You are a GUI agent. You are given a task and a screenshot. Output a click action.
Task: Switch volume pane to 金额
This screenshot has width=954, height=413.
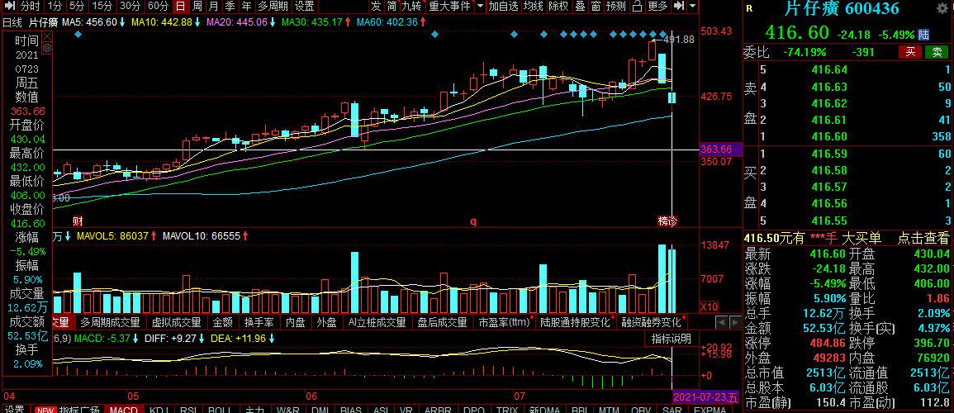pos(222,322)
